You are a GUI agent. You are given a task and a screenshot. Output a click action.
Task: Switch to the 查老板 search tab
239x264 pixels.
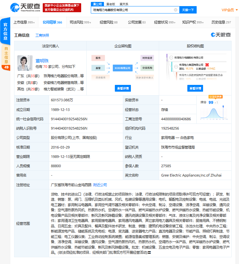[111, 4]
